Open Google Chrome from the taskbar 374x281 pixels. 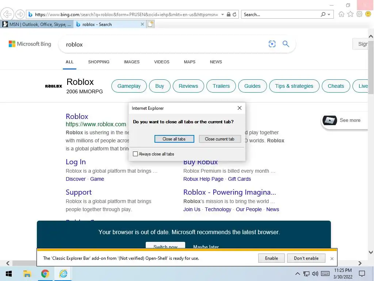click(45, 274)
